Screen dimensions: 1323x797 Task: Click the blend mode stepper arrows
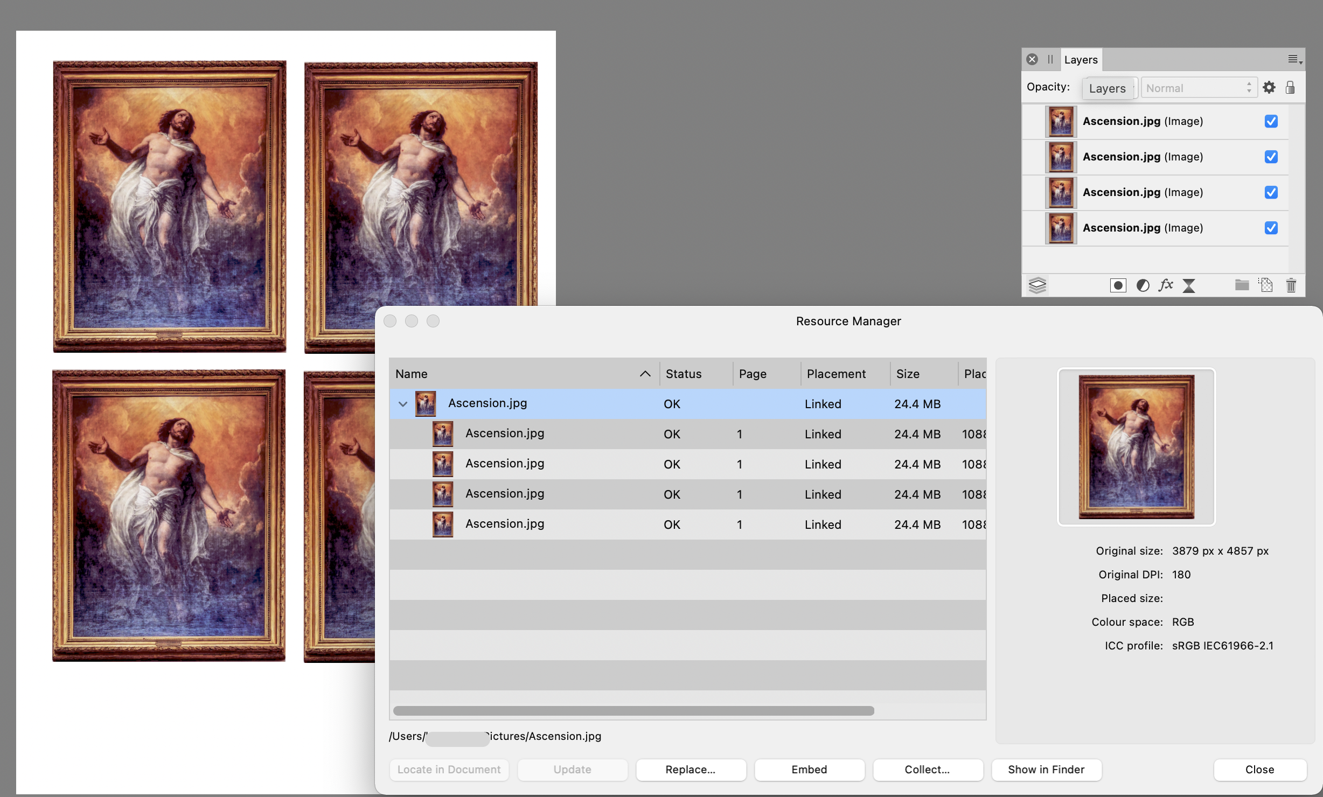point(1249,87)
